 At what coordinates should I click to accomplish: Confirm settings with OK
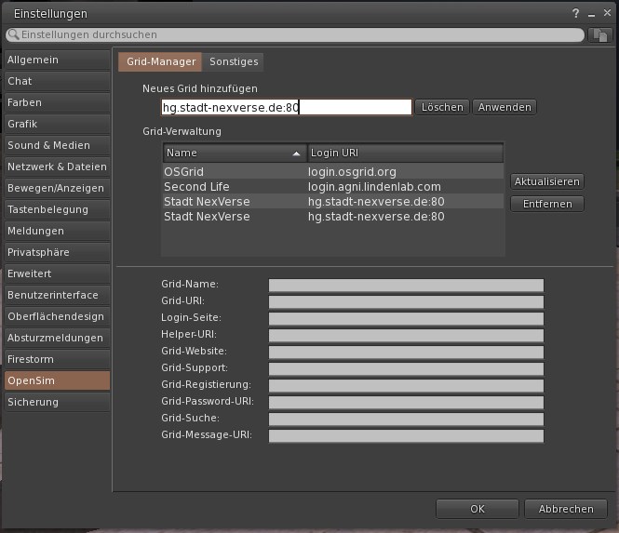[x=478, y=509]
